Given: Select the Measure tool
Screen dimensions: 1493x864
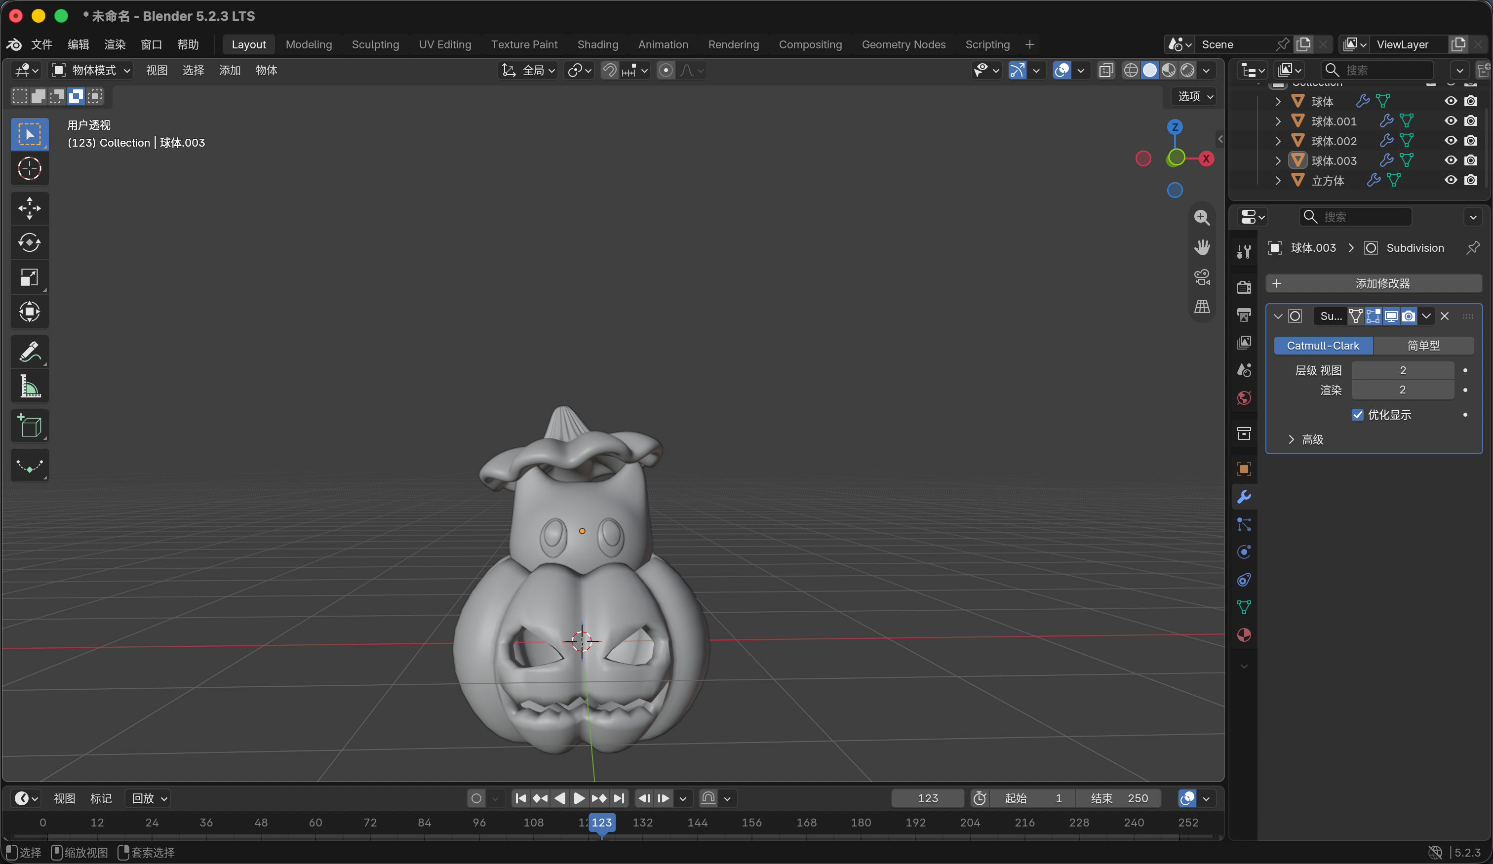Looking at the screenshot, I should pos(29,387).
